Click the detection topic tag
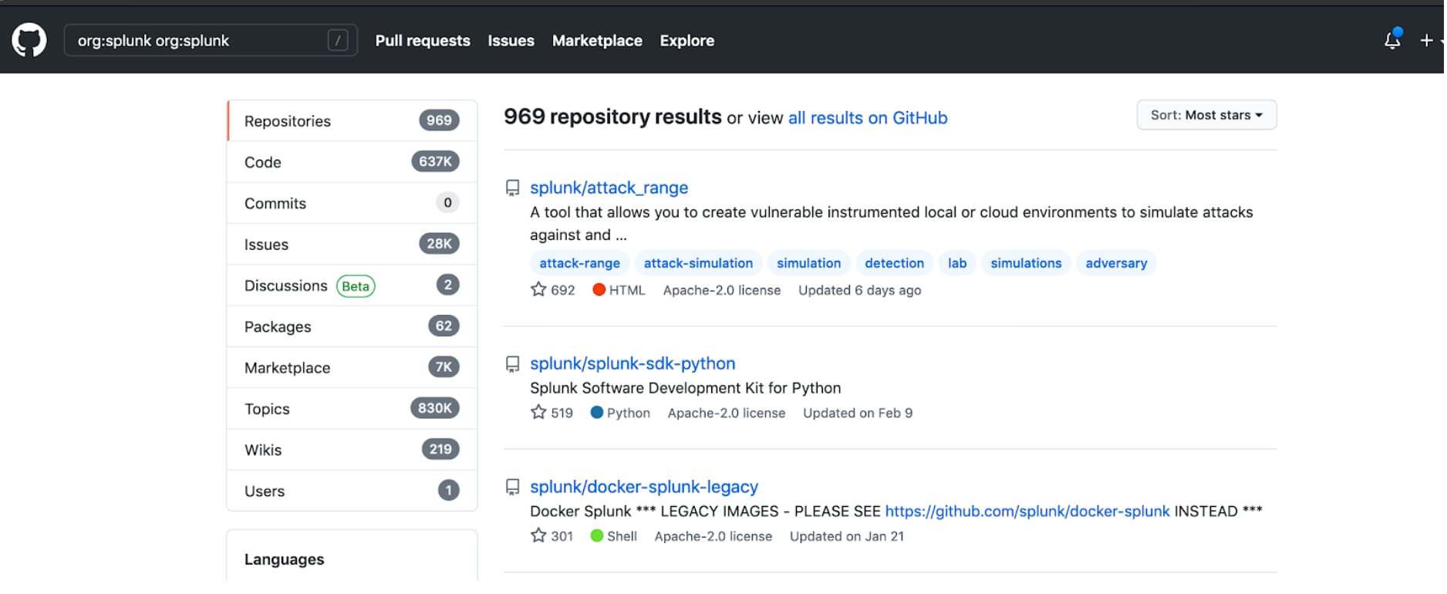 (x=894, y=263)
